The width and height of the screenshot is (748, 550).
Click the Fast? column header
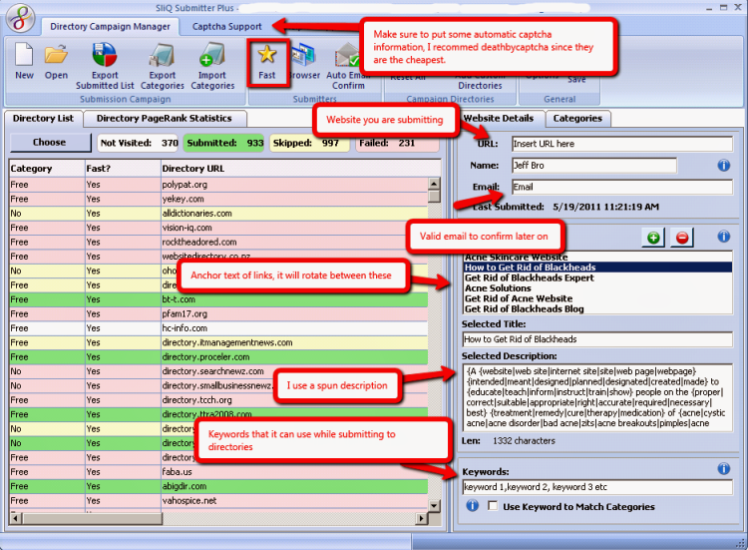coord(123,169)
